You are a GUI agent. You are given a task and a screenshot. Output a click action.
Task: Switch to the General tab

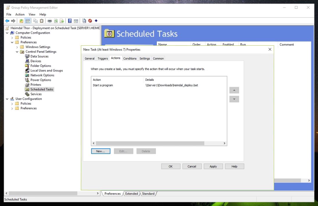(x=89, y=58)
